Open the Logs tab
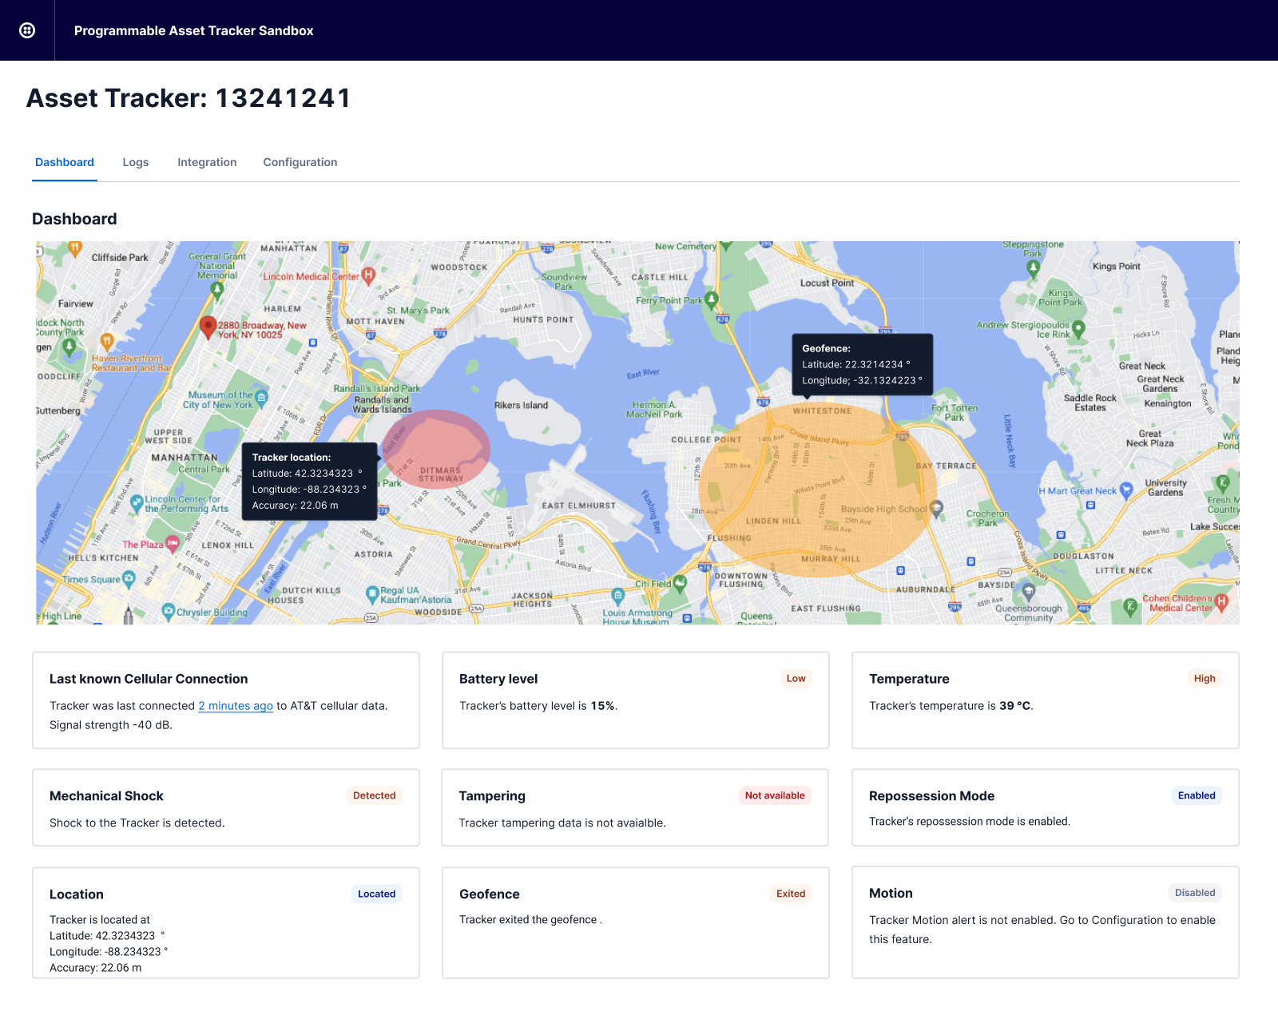Image resolution: width=1278 pixels, height=1019 pixels. [136, 162]
